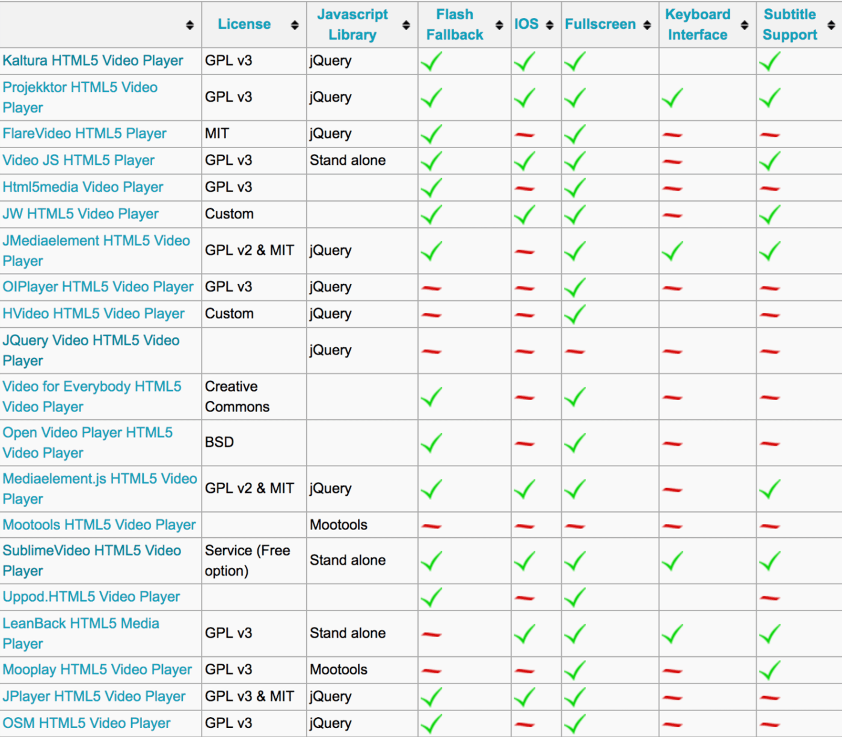The width and height of the screenshot is (842, 737).
Task: Click Mooplay row Subtitle Support checkmark
Action: pos(770,670)
